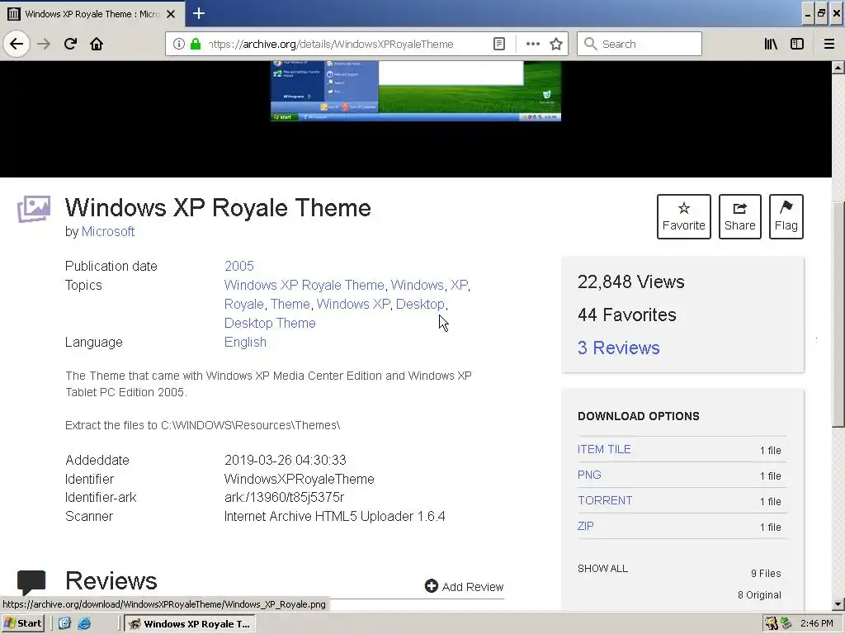The width and height of the screenshot is (845, 634).
Task: Go back with the browser back arrow
Action: tap(17, 44)
